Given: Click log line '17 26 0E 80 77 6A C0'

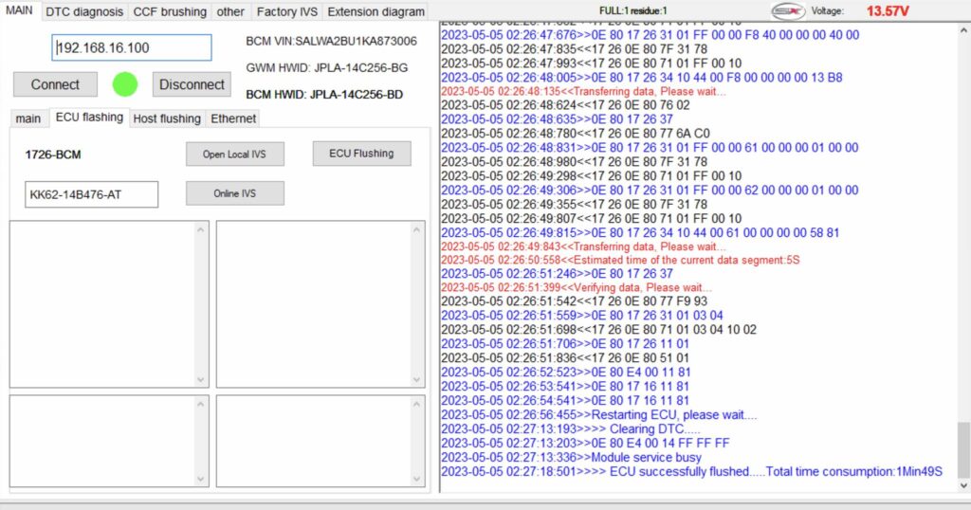Looking at the screenshot, I should point(576,133).
